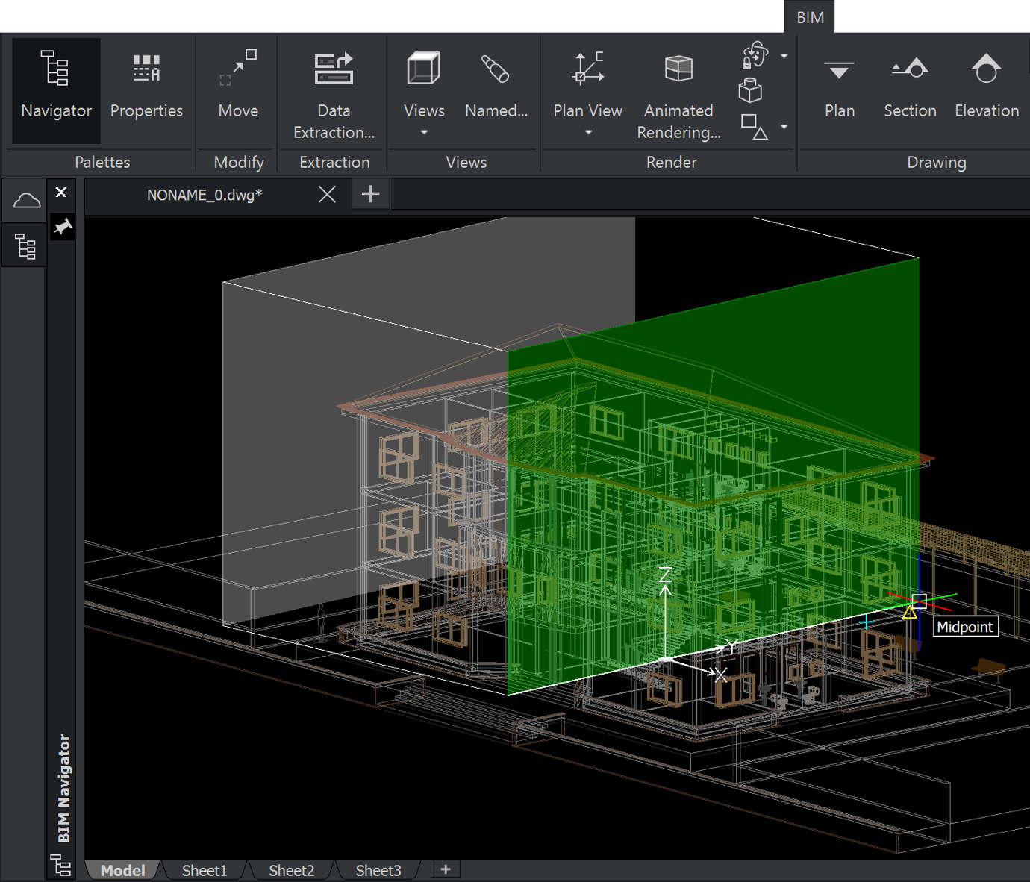Click the locked orbit render icon
Image resolution: width=1030 pixels, height=882 pixels.
click(x=755, y=56)
